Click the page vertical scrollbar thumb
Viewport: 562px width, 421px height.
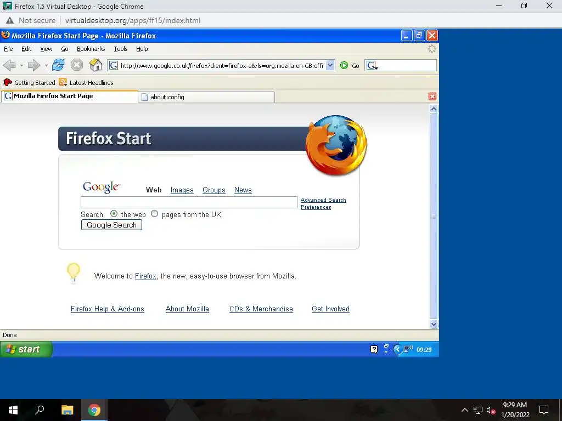pos(434,217)
